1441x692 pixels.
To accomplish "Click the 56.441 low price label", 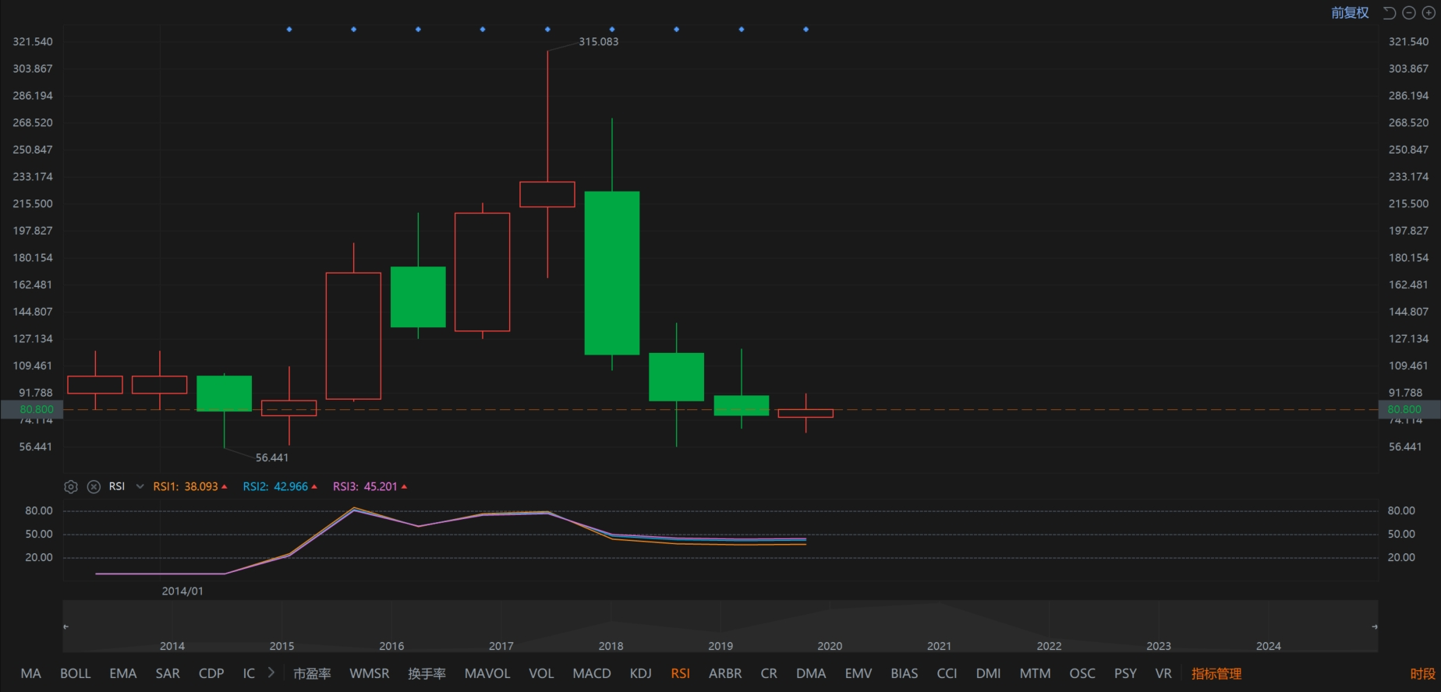I will click(272, 457).
